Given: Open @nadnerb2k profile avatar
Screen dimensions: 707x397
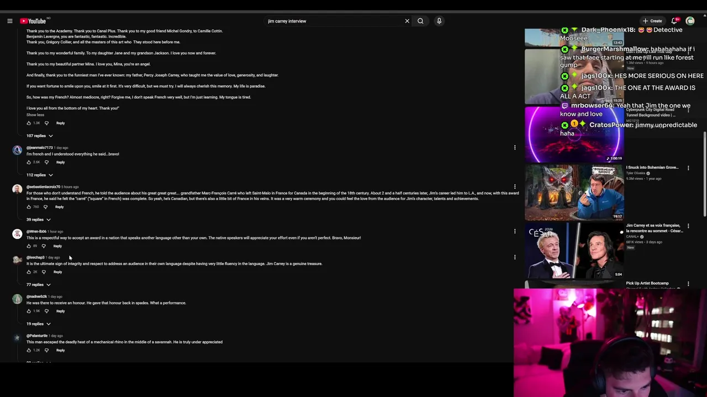Looking at the screenshot, I should (x=17, y=299).
